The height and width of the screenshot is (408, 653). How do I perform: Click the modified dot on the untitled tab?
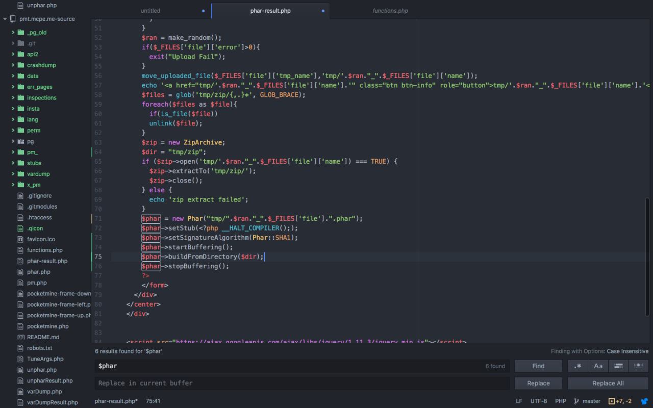[x=204, y=11]
